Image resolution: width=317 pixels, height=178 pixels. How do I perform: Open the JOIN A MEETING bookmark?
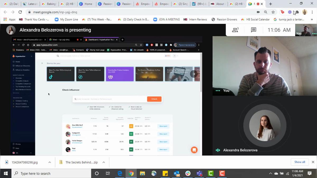point(166,20)
